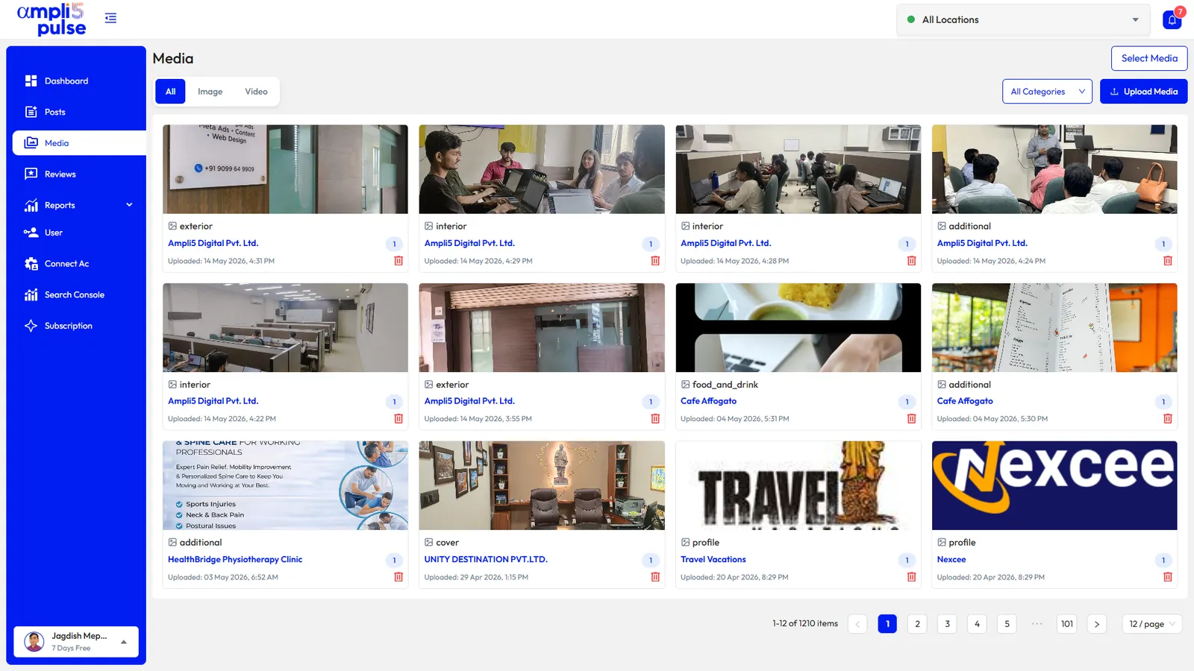Viewport: 1194px width, 671px height.
Task: Go to pagination page 4
Action: [x=977, y=624]
